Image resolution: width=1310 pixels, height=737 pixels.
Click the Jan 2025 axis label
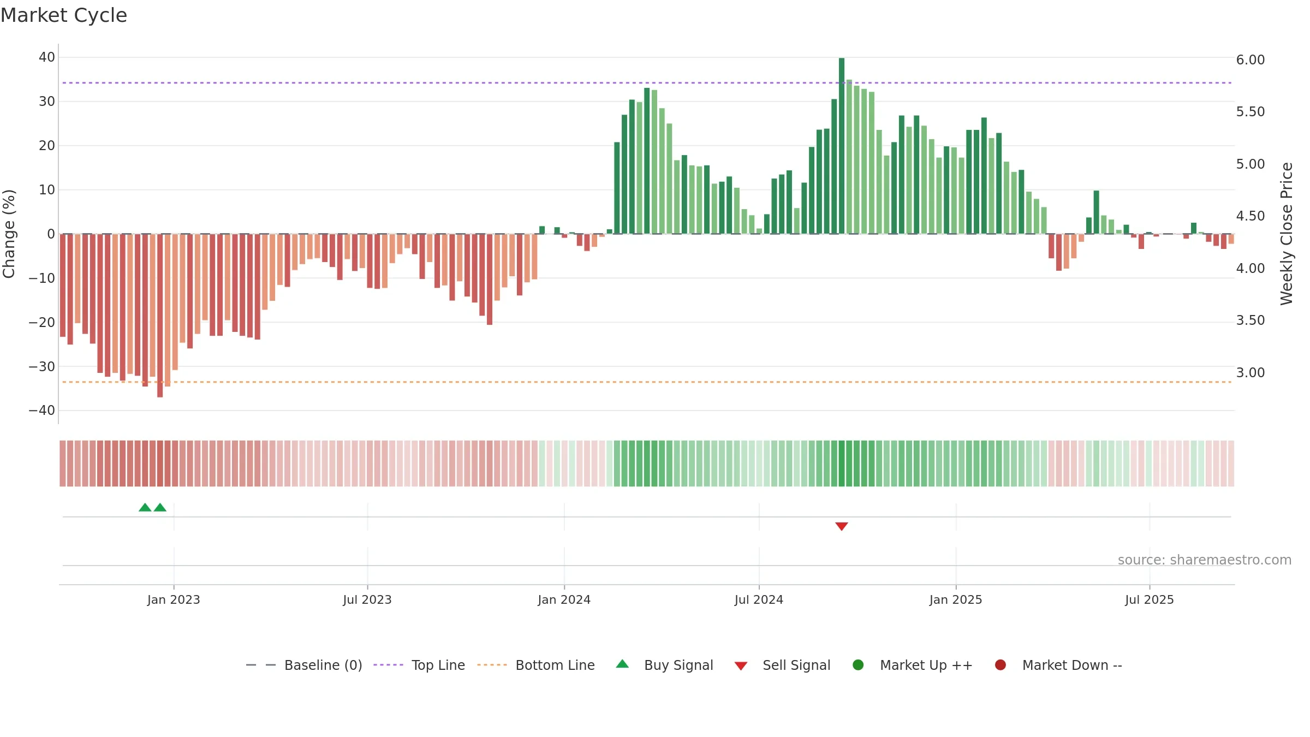[x=956, y=600]
